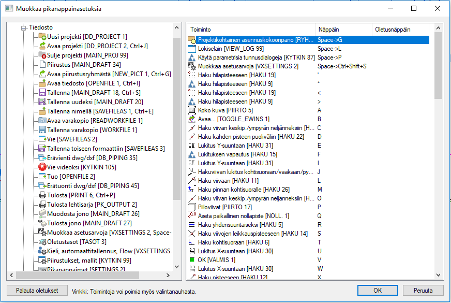Screen dimensions: 451x303
Task: Click the Uusi projekti folder icon
Action: 42,37
